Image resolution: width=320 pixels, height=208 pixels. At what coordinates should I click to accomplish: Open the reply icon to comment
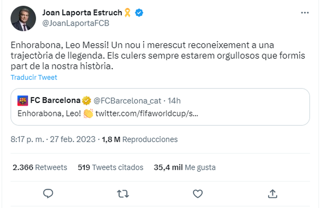click(48, 194)
